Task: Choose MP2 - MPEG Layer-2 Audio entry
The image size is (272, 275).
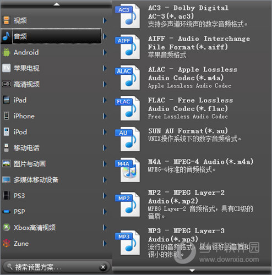Action: tap(201, 205)
